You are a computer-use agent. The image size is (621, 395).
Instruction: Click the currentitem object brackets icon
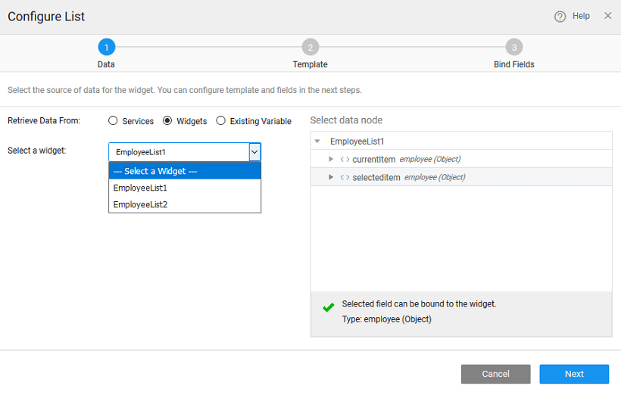(x=345, y=160)
